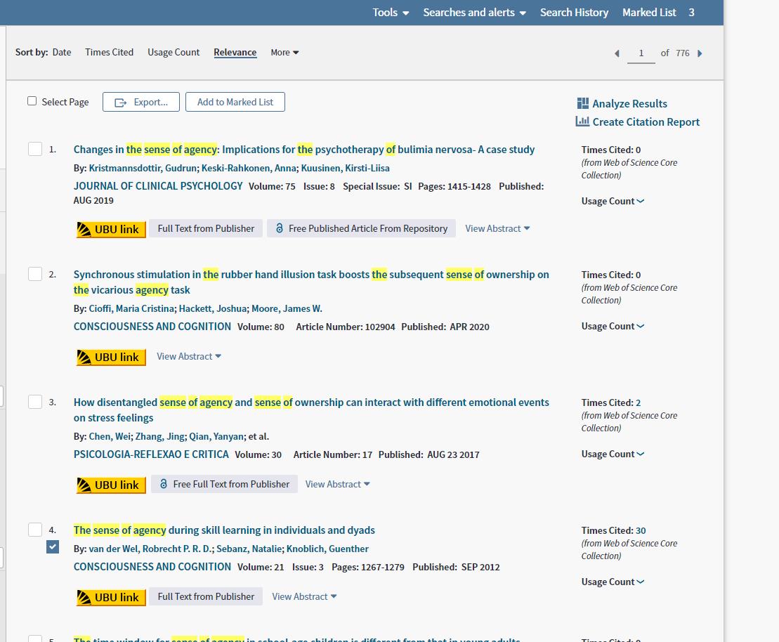Click Create Citation Report link
Image resolution: width=779 pixels, height=642 pixels.
coord(646,122)
